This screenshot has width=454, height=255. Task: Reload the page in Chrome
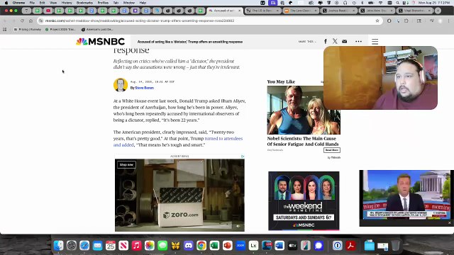[22, 21]
